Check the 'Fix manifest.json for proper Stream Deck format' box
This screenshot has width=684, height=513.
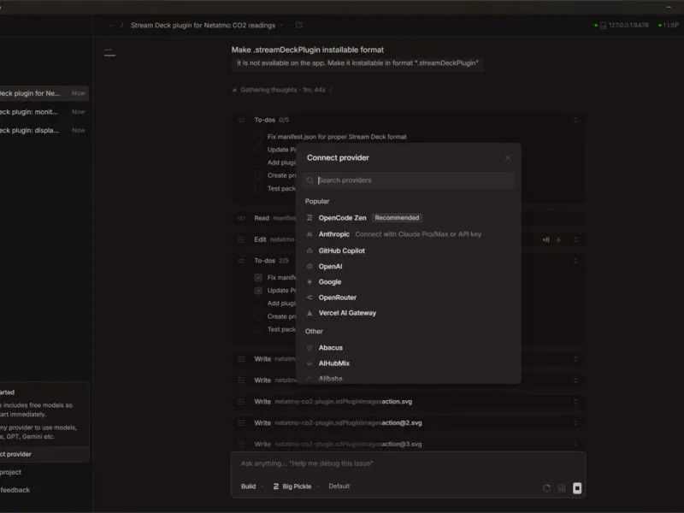click(258, 137)
